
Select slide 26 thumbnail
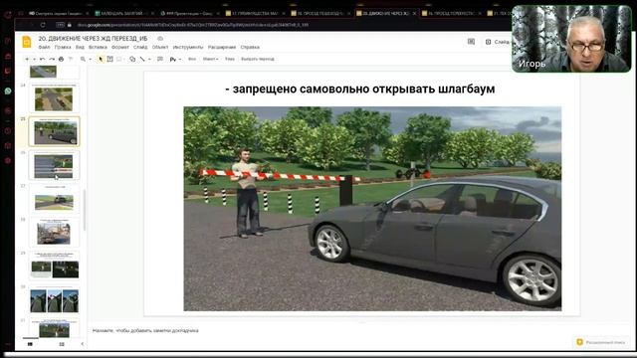(54, 165)
